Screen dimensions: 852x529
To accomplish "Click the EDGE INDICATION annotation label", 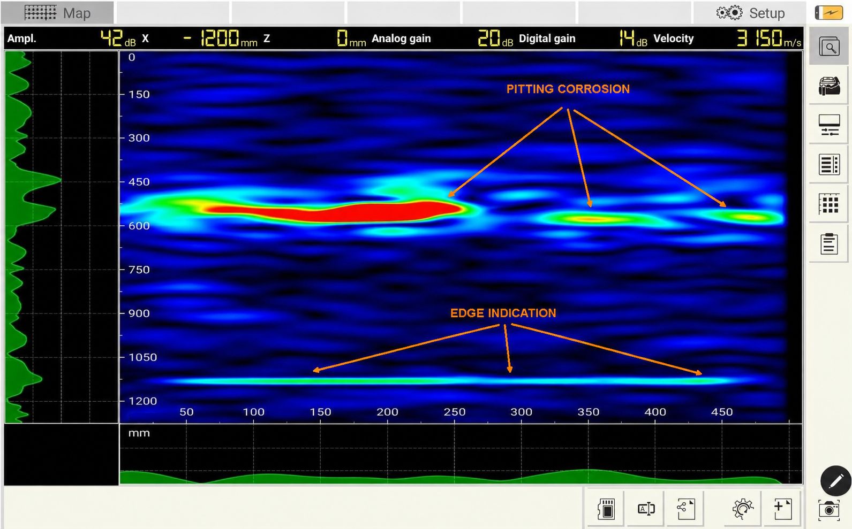I will (503, 313).
